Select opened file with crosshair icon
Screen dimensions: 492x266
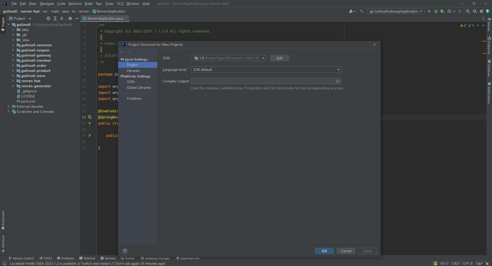pos(48,18)
